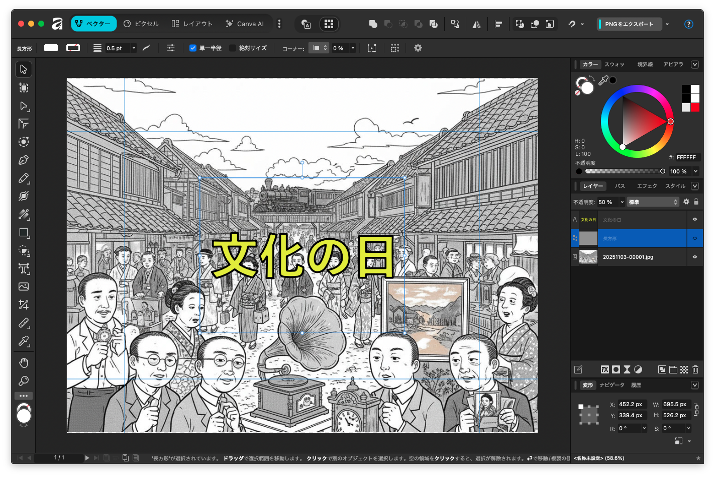Image resolution: width=715 pixels, height=477 pixels.
Task: Delete layer using the trash icon
Action: tap(695, 369)
